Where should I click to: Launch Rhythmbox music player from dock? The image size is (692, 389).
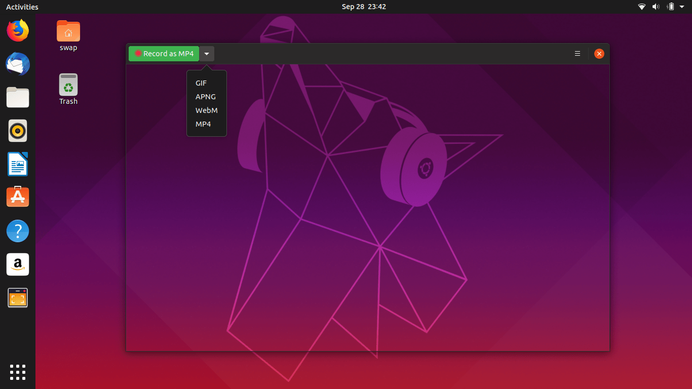(18, 131)
